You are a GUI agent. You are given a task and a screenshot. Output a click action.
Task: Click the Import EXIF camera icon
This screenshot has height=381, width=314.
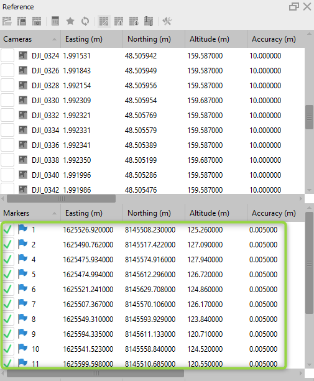[37, 21]
